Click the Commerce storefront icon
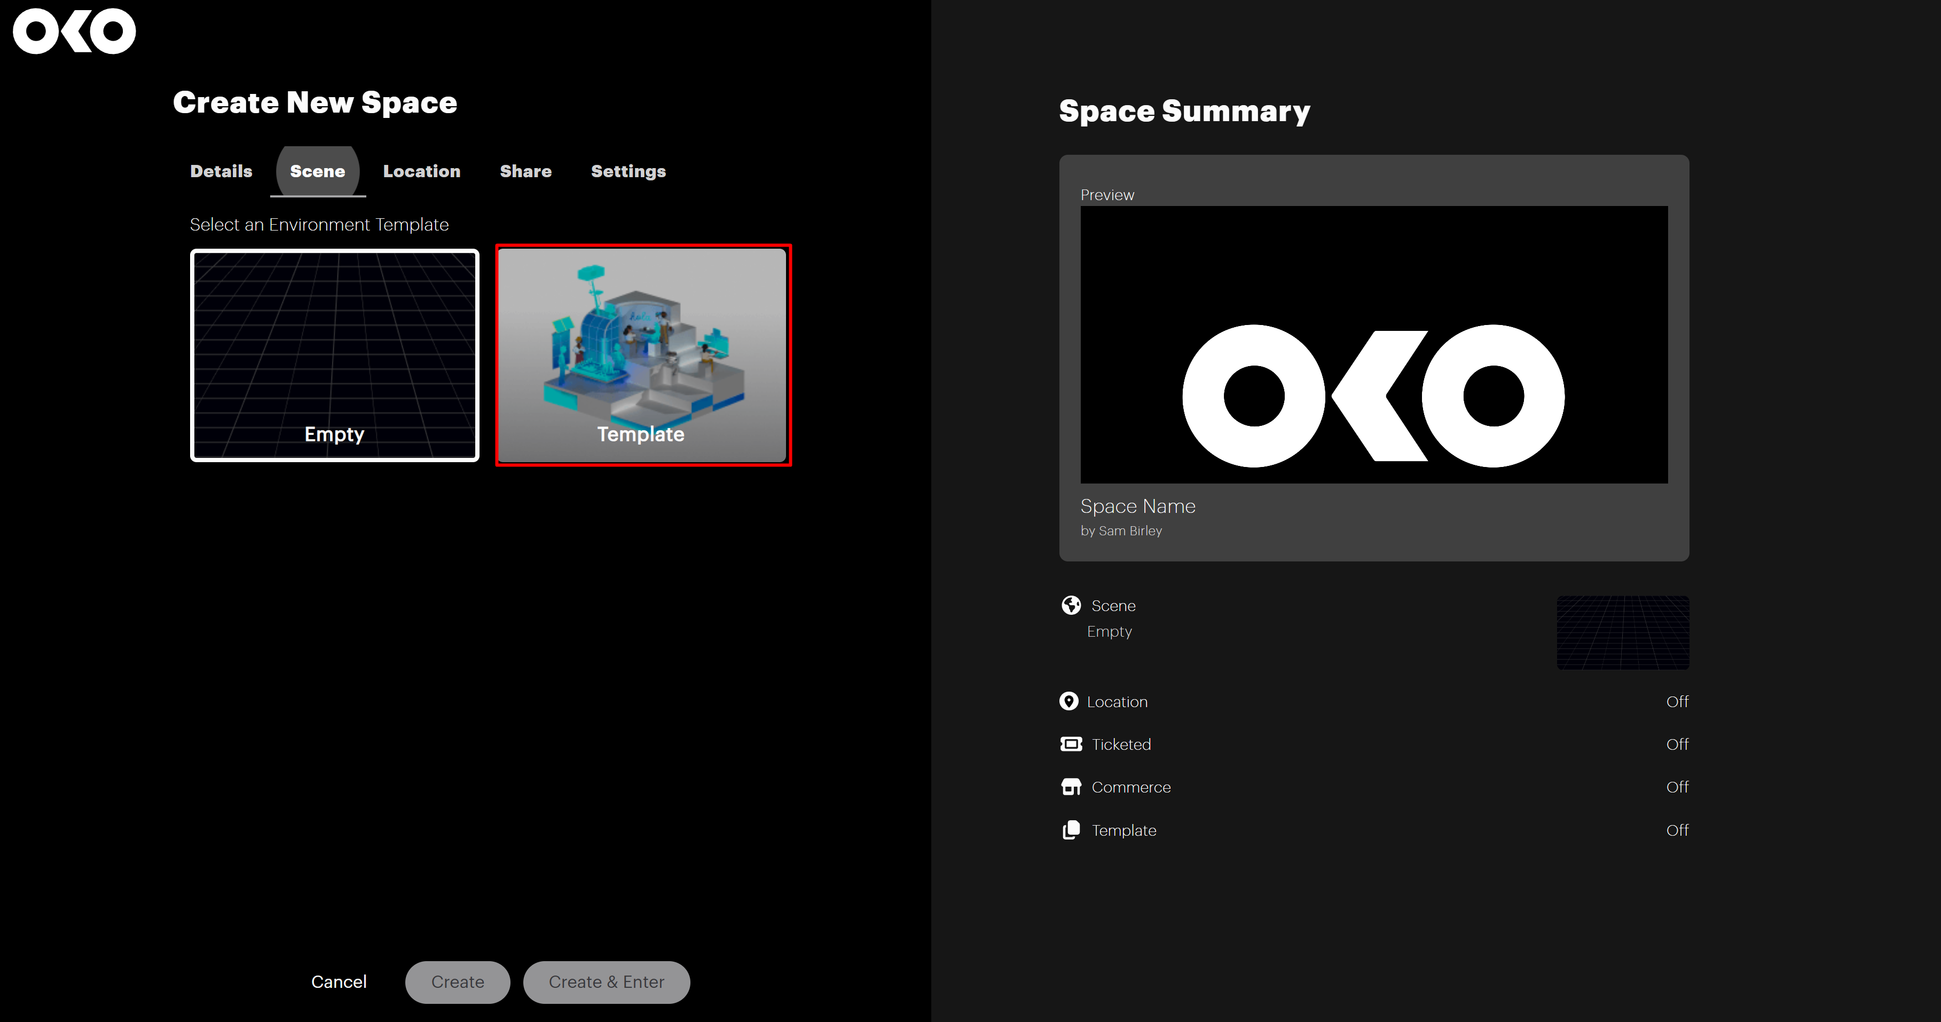 [1071, 787]
